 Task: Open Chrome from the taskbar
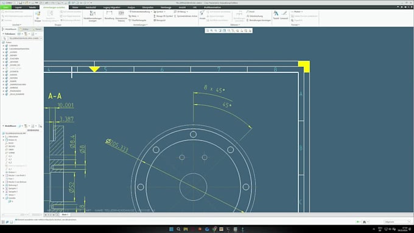coord(214,229)
